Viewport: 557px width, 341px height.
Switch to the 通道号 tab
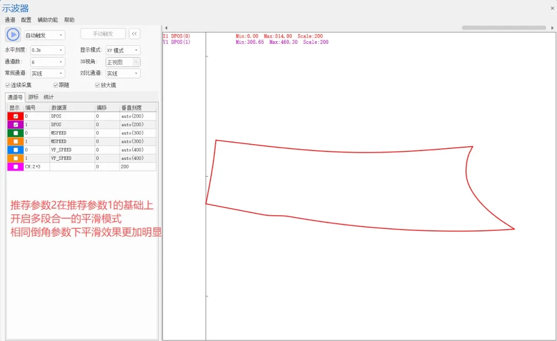(15, 97)
